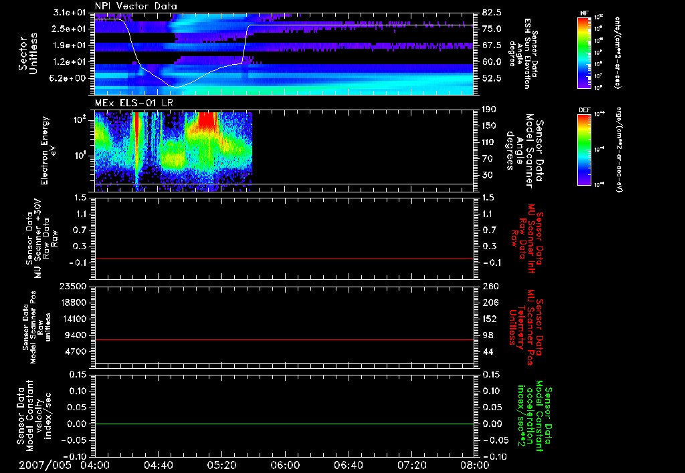Click the MEx ELS-01 LR panel title
The height and width of the screenshot is (473, 685).
pyautogui.click(x=134, y=104)
